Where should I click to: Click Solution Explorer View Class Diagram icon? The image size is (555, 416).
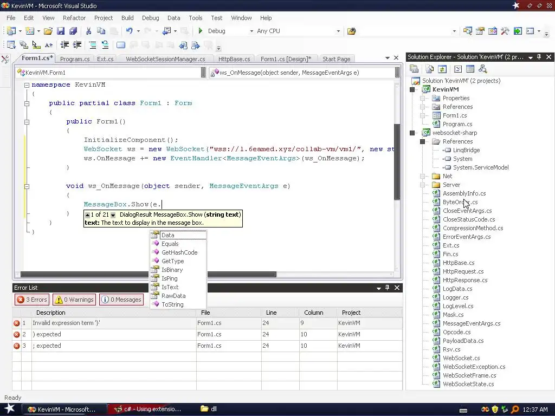pyautogui.click(x=482, y=69)
